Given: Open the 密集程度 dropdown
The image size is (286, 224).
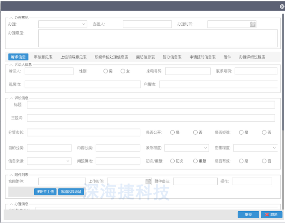Looking at the screenshot, I should click(274, 148).
